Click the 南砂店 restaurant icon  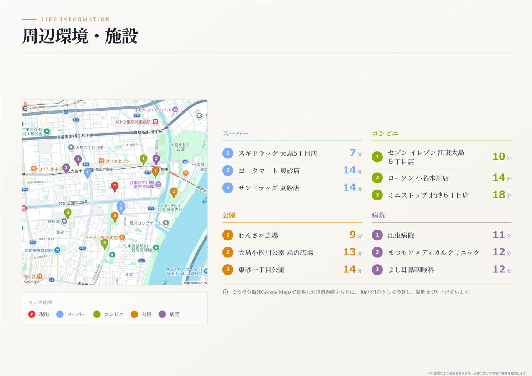(x=39, y=276)
